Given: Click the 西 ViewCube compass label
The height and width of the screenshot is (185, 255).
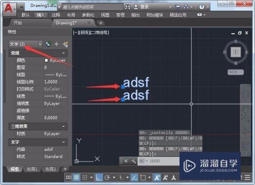Looking at the screenshot, I should [x=225, y=52].
